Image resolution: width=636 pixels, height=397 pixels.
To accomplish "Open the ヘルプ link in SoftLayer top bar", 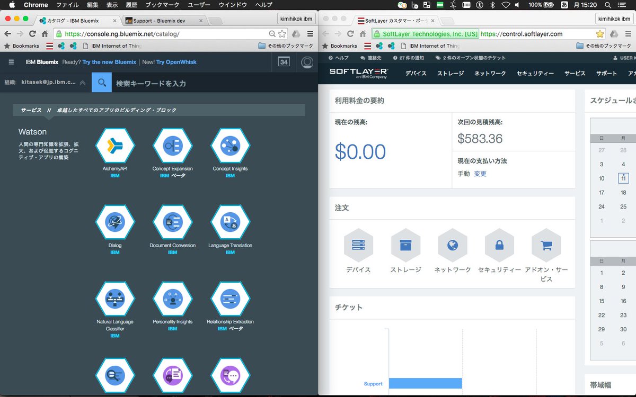I will click(x=339, y=58).
